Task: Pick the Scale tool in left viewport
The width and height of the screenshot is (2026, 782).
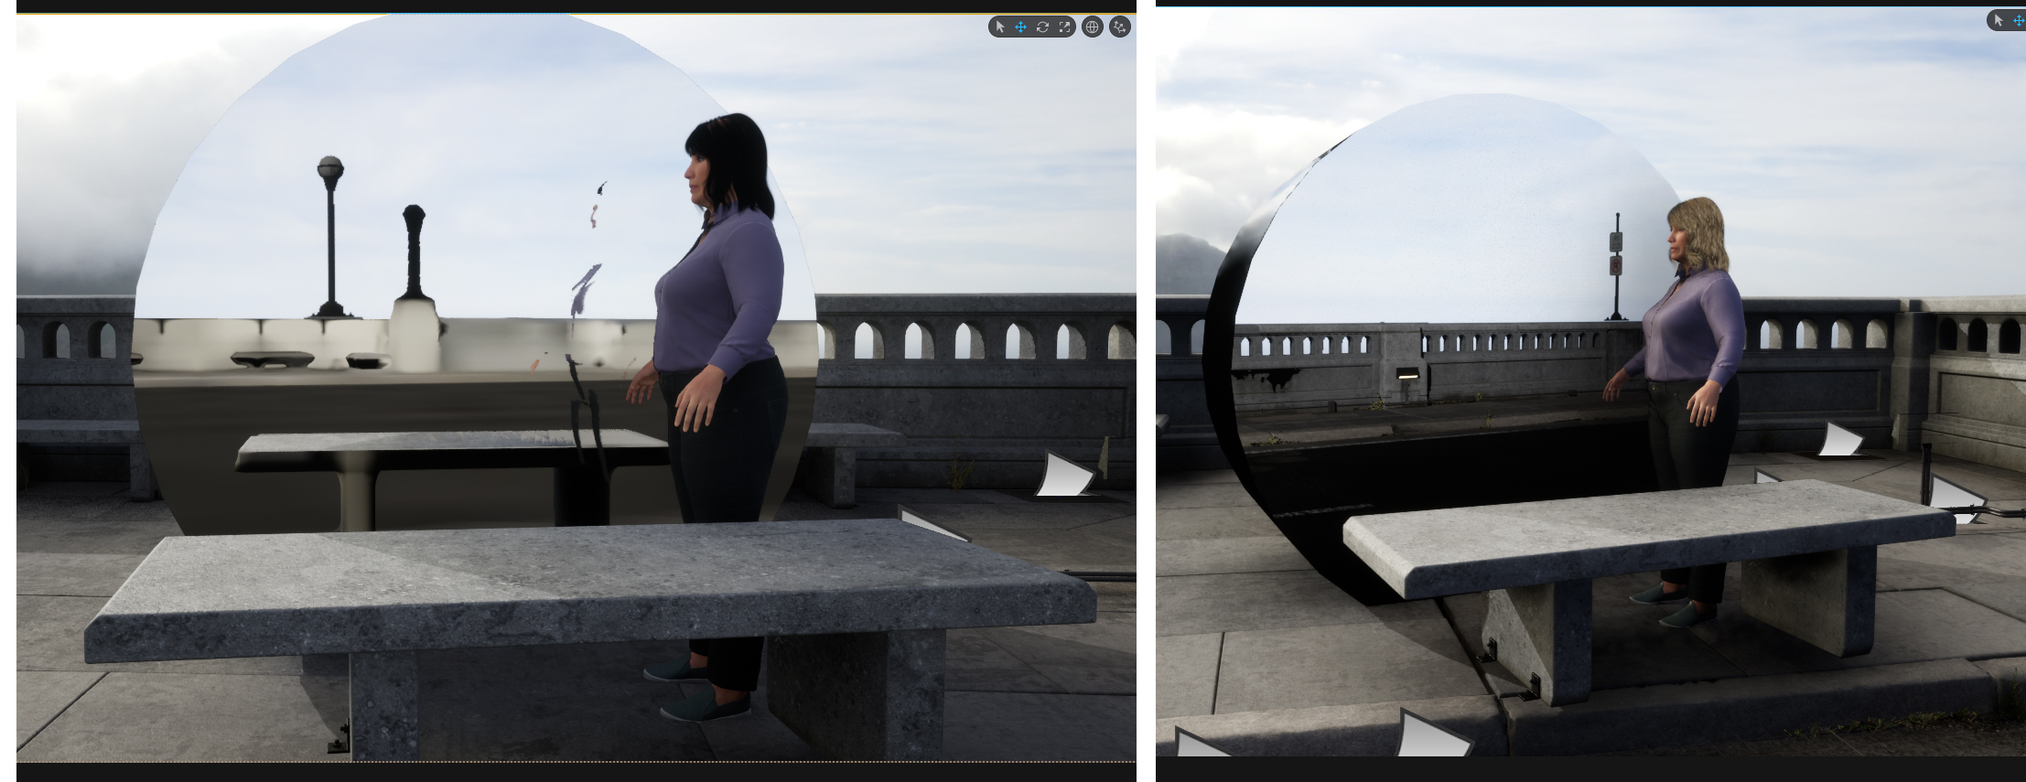Action: [1064, 27]
